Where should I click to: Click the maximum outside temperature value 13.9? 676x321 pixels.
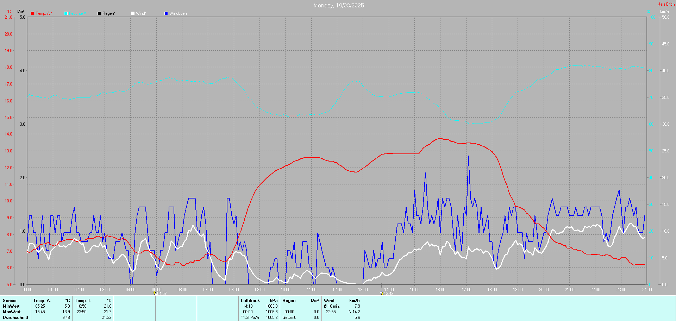pyautogui.click(x=66, y=312)
